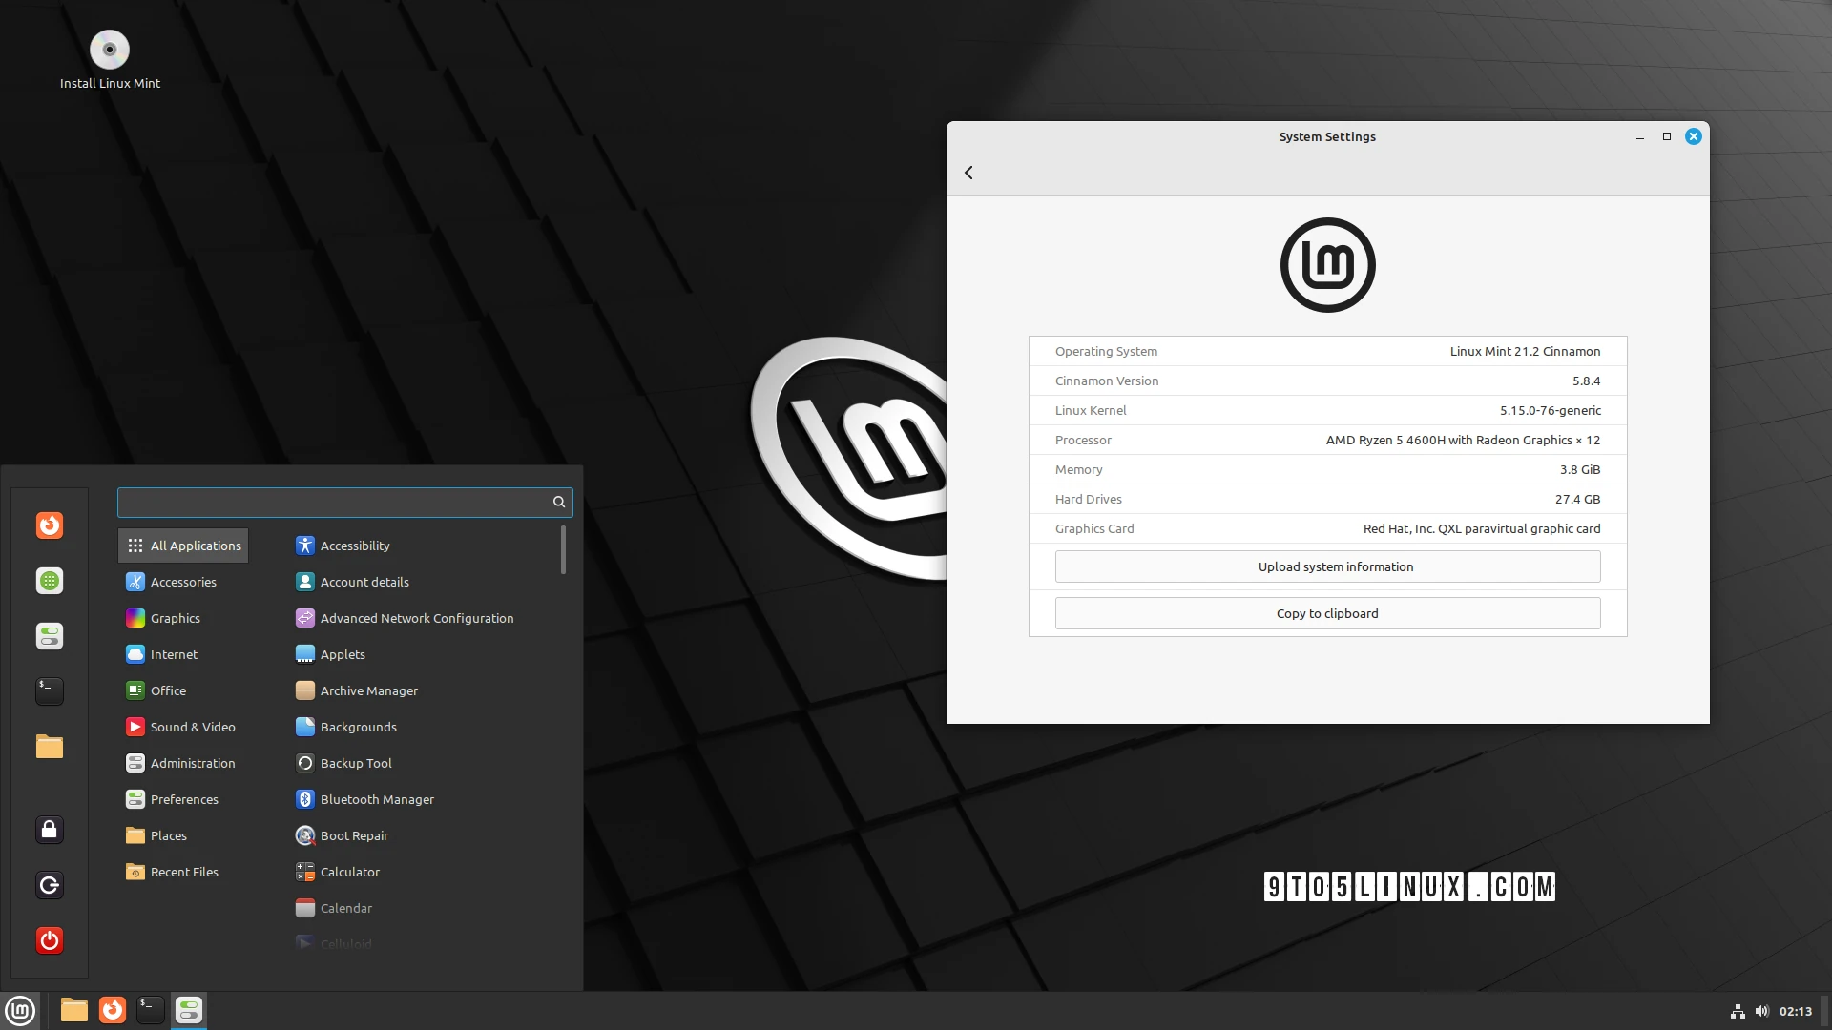Go back using the System Settings back arrow
The image size is (1832, 1030).
968,173
